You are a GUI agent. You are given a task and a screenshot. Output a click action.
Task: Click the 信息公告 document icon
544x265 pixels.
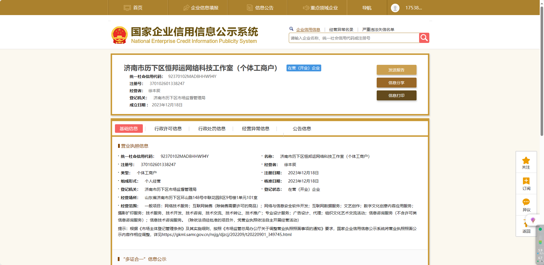click(250, 7)
